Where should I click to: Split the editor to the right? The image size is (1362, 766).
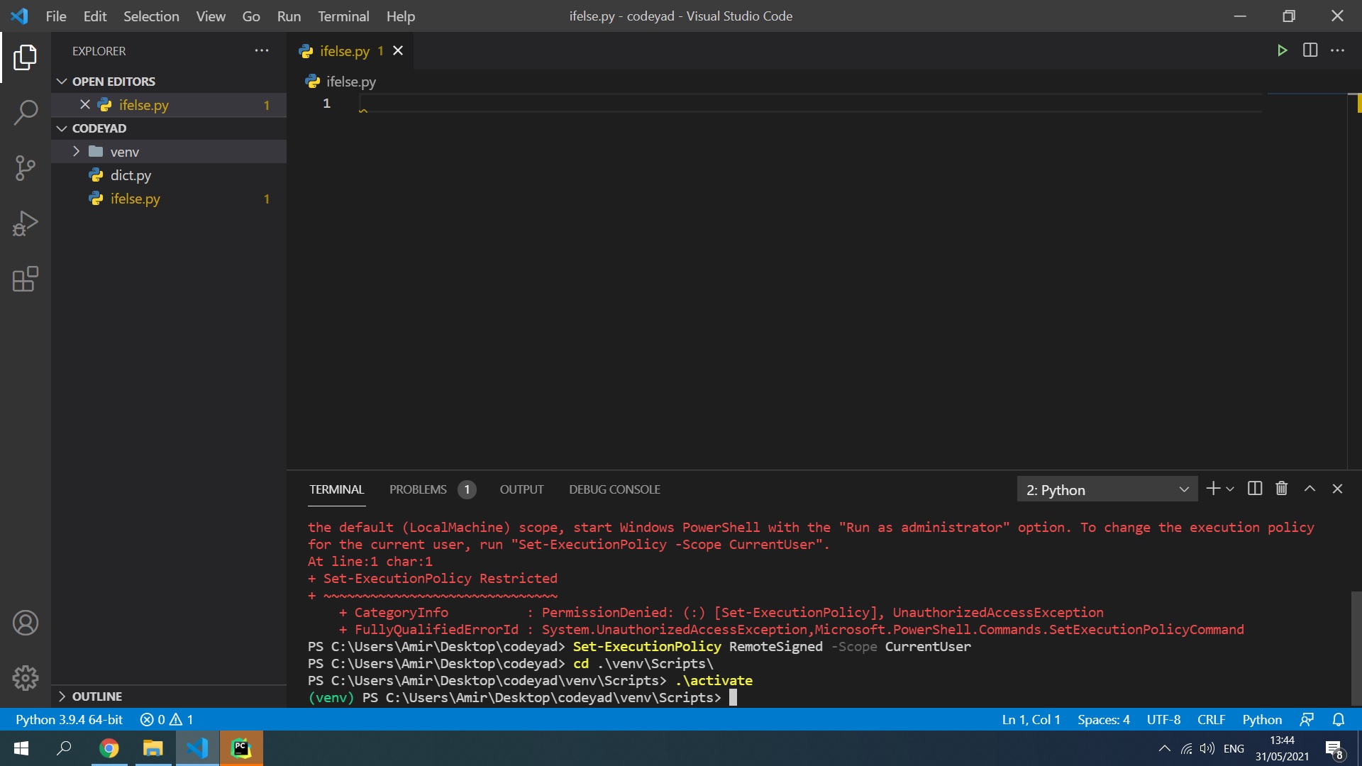[x=1310, y=50]
